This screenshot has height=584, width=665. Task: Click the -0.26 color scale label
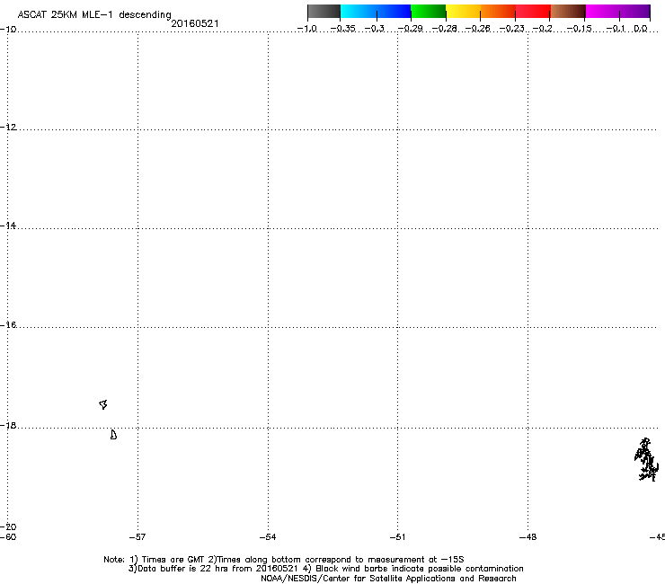478,29
